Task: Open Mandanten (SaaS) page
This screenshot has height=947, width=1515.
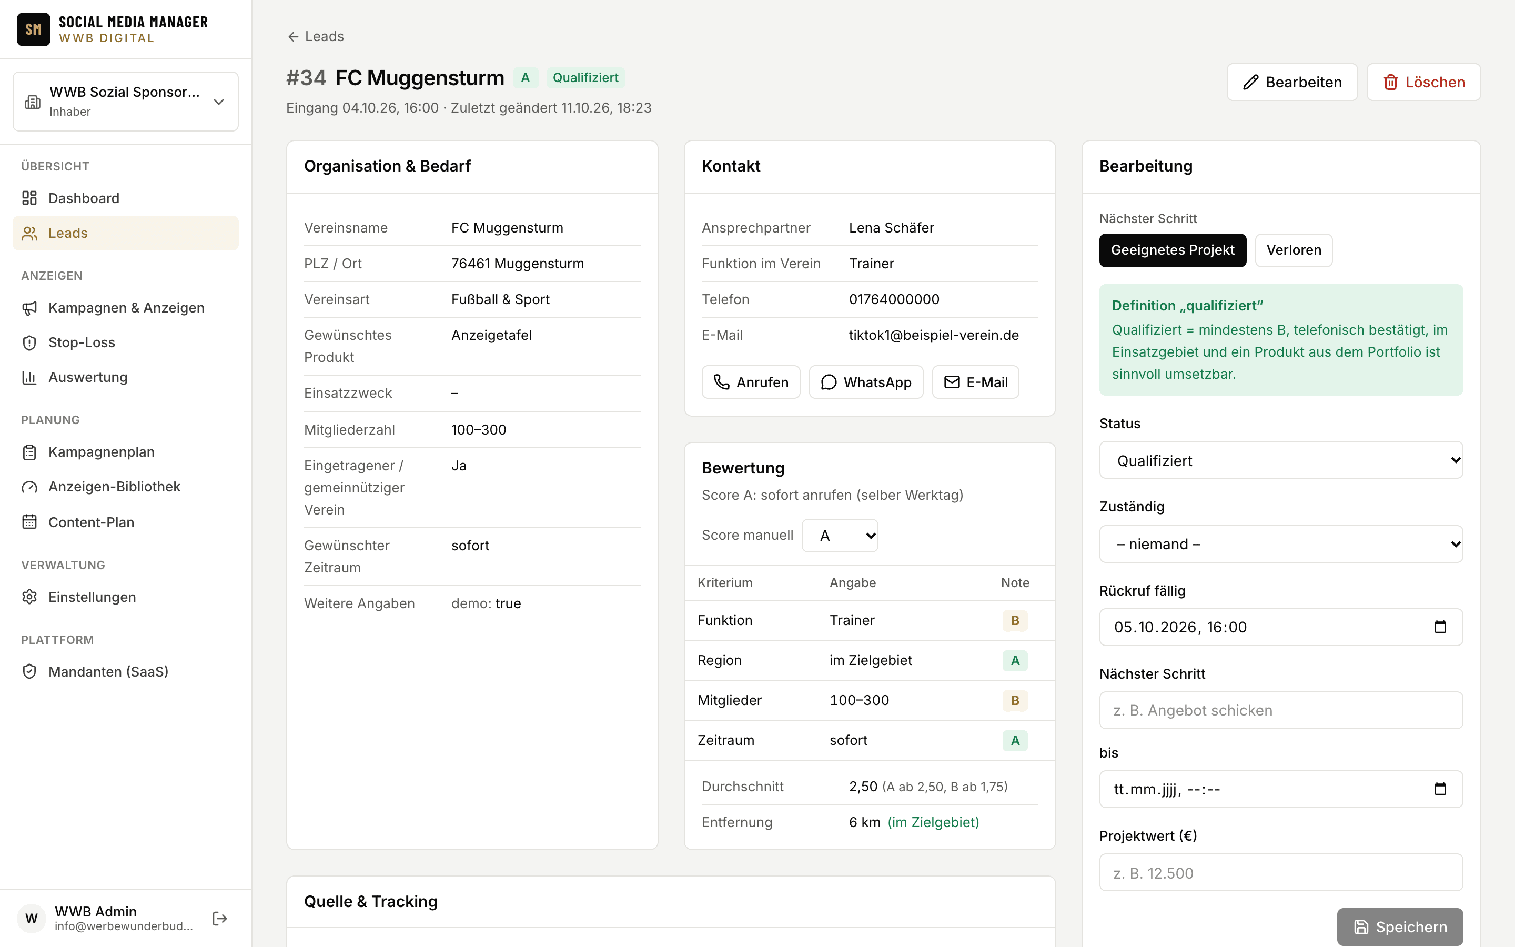Action: point(126,671)
